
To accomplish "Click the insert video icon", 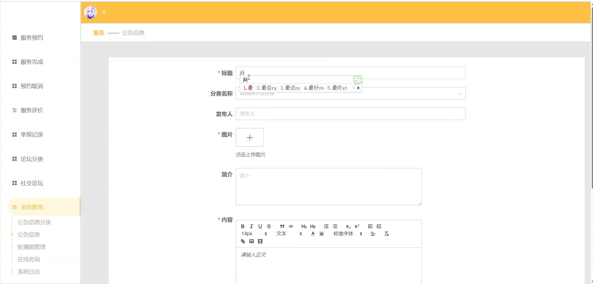I will (x=260, y=241).
